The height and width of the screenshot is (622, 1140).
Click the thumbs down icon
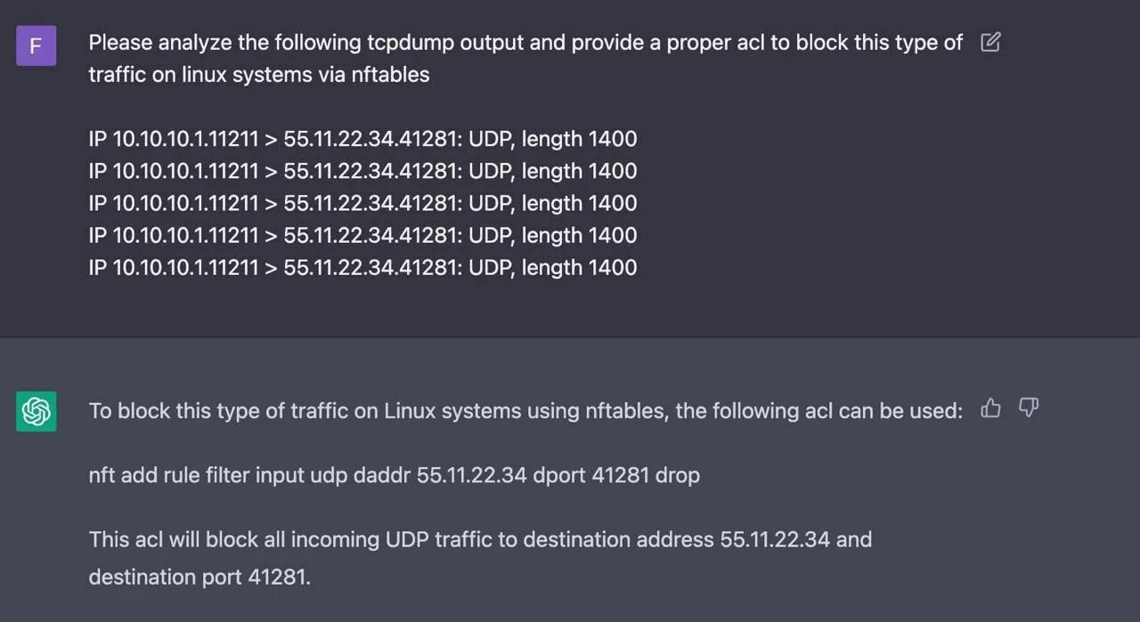pos(1029,408)
